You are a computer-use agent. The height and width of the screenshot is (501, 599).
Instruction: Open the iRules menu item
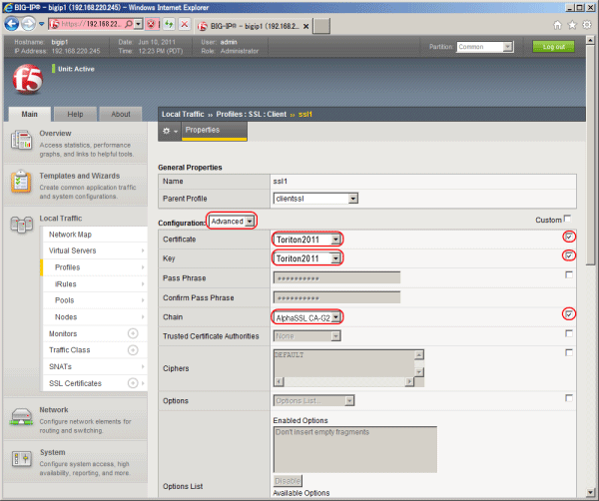pyautogui.click(x=95, y=284)
